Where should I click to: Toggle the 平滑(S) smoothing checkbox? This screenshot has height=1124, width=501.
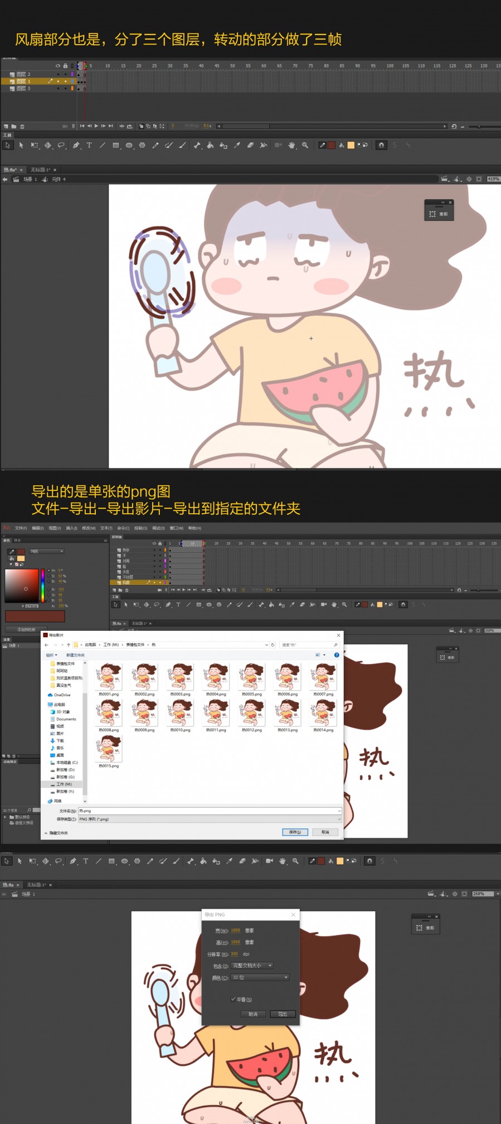tap(233, 999)
